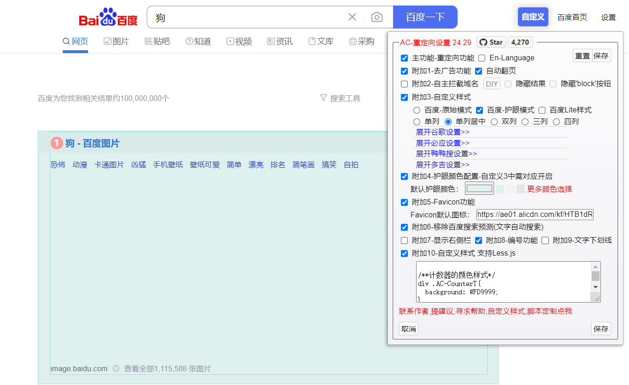629x385 pixels.
Task: Enable the En-Language checkbox
Action: pos(482,58)
